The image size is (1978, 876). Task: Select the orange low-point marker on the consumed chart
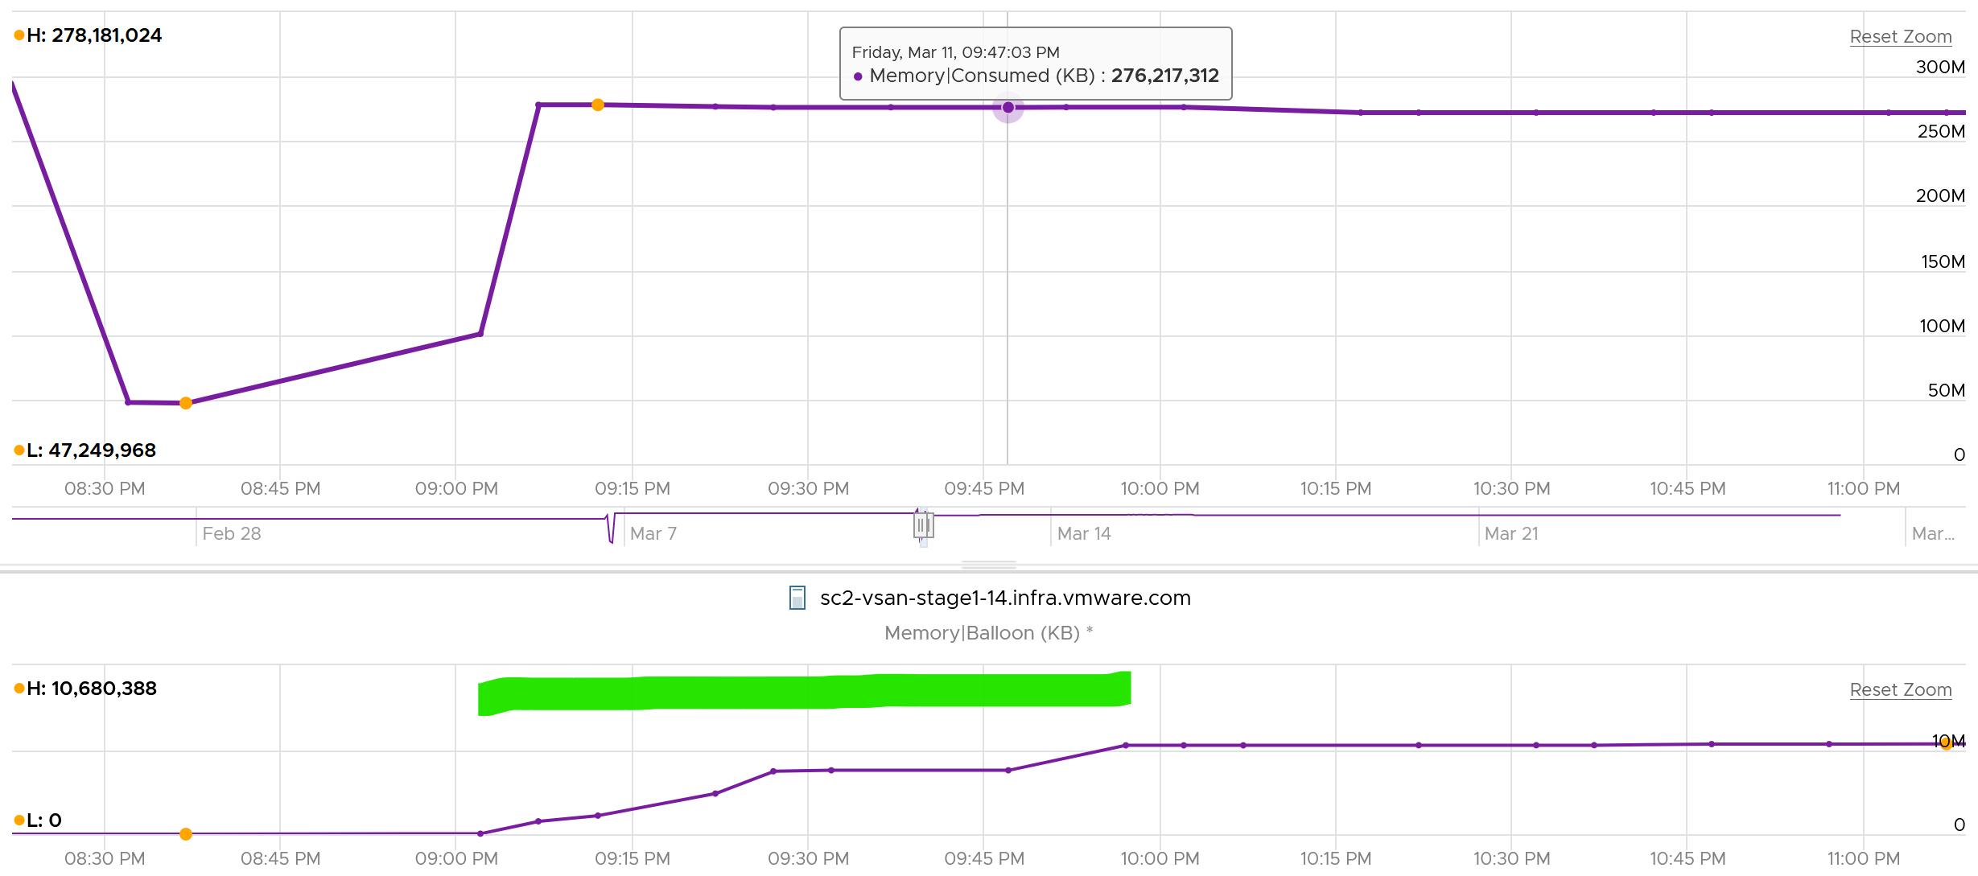tap(186, 403)
